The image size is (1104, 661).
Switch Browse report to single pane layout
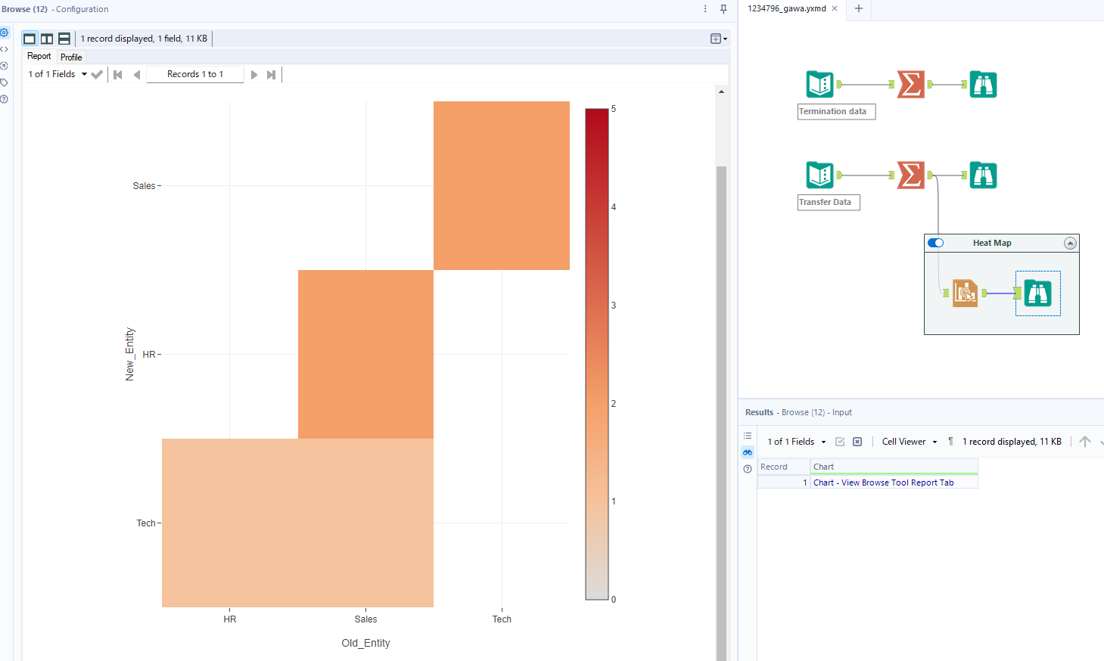coord(29,38)
